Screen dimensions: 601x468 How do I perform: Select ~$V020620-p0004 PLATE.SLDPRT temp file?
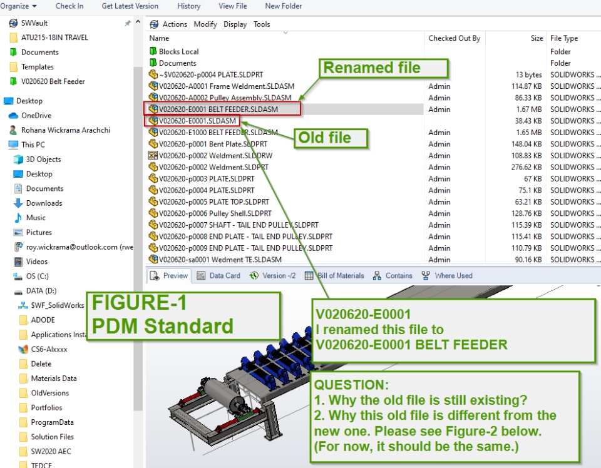206,74
